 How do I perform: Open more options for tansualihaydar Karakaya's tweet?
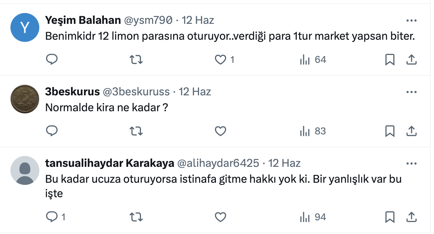click(x=411, y=164)
